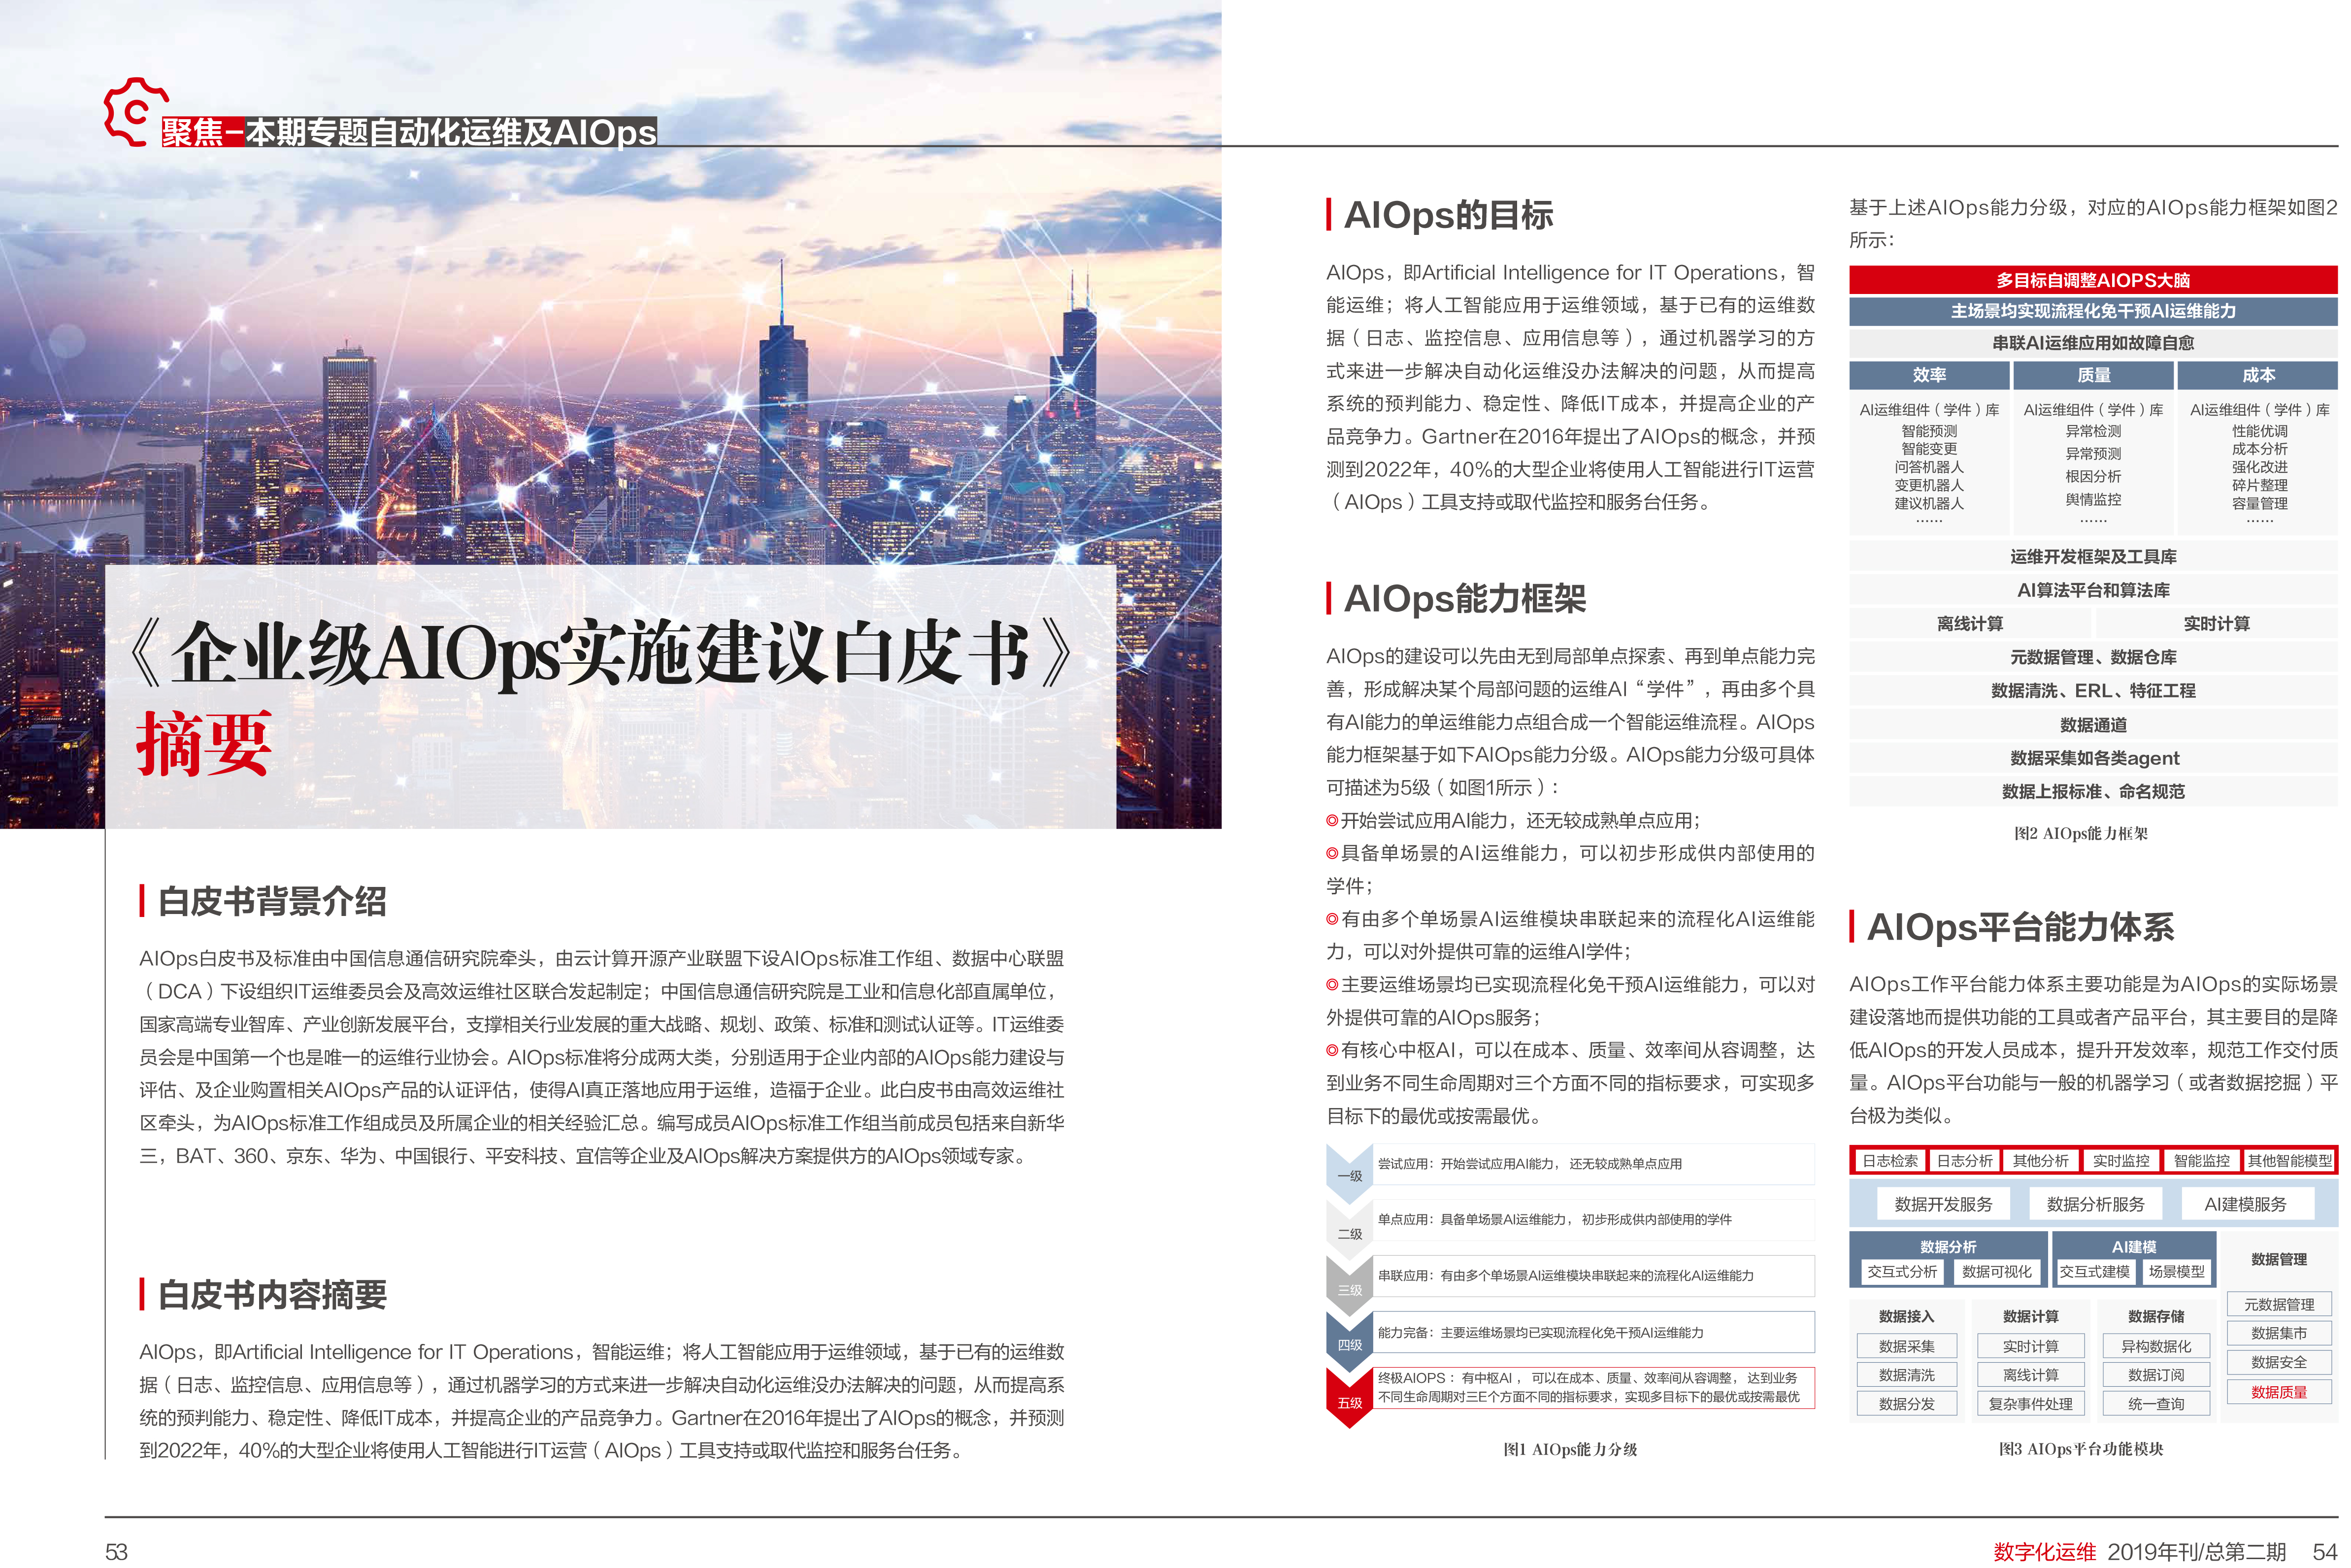Screen dimensions: 2351x1568
Task: Click the 三级 level chevron icon
Action: (1349, 1288)
